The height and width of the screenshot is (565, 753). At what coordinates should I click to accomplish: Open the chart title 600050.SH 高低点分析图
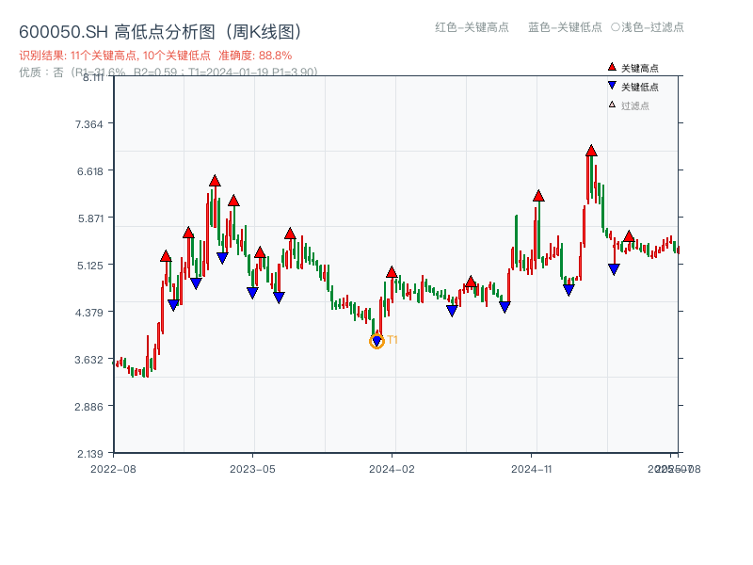tap(162, 29)
